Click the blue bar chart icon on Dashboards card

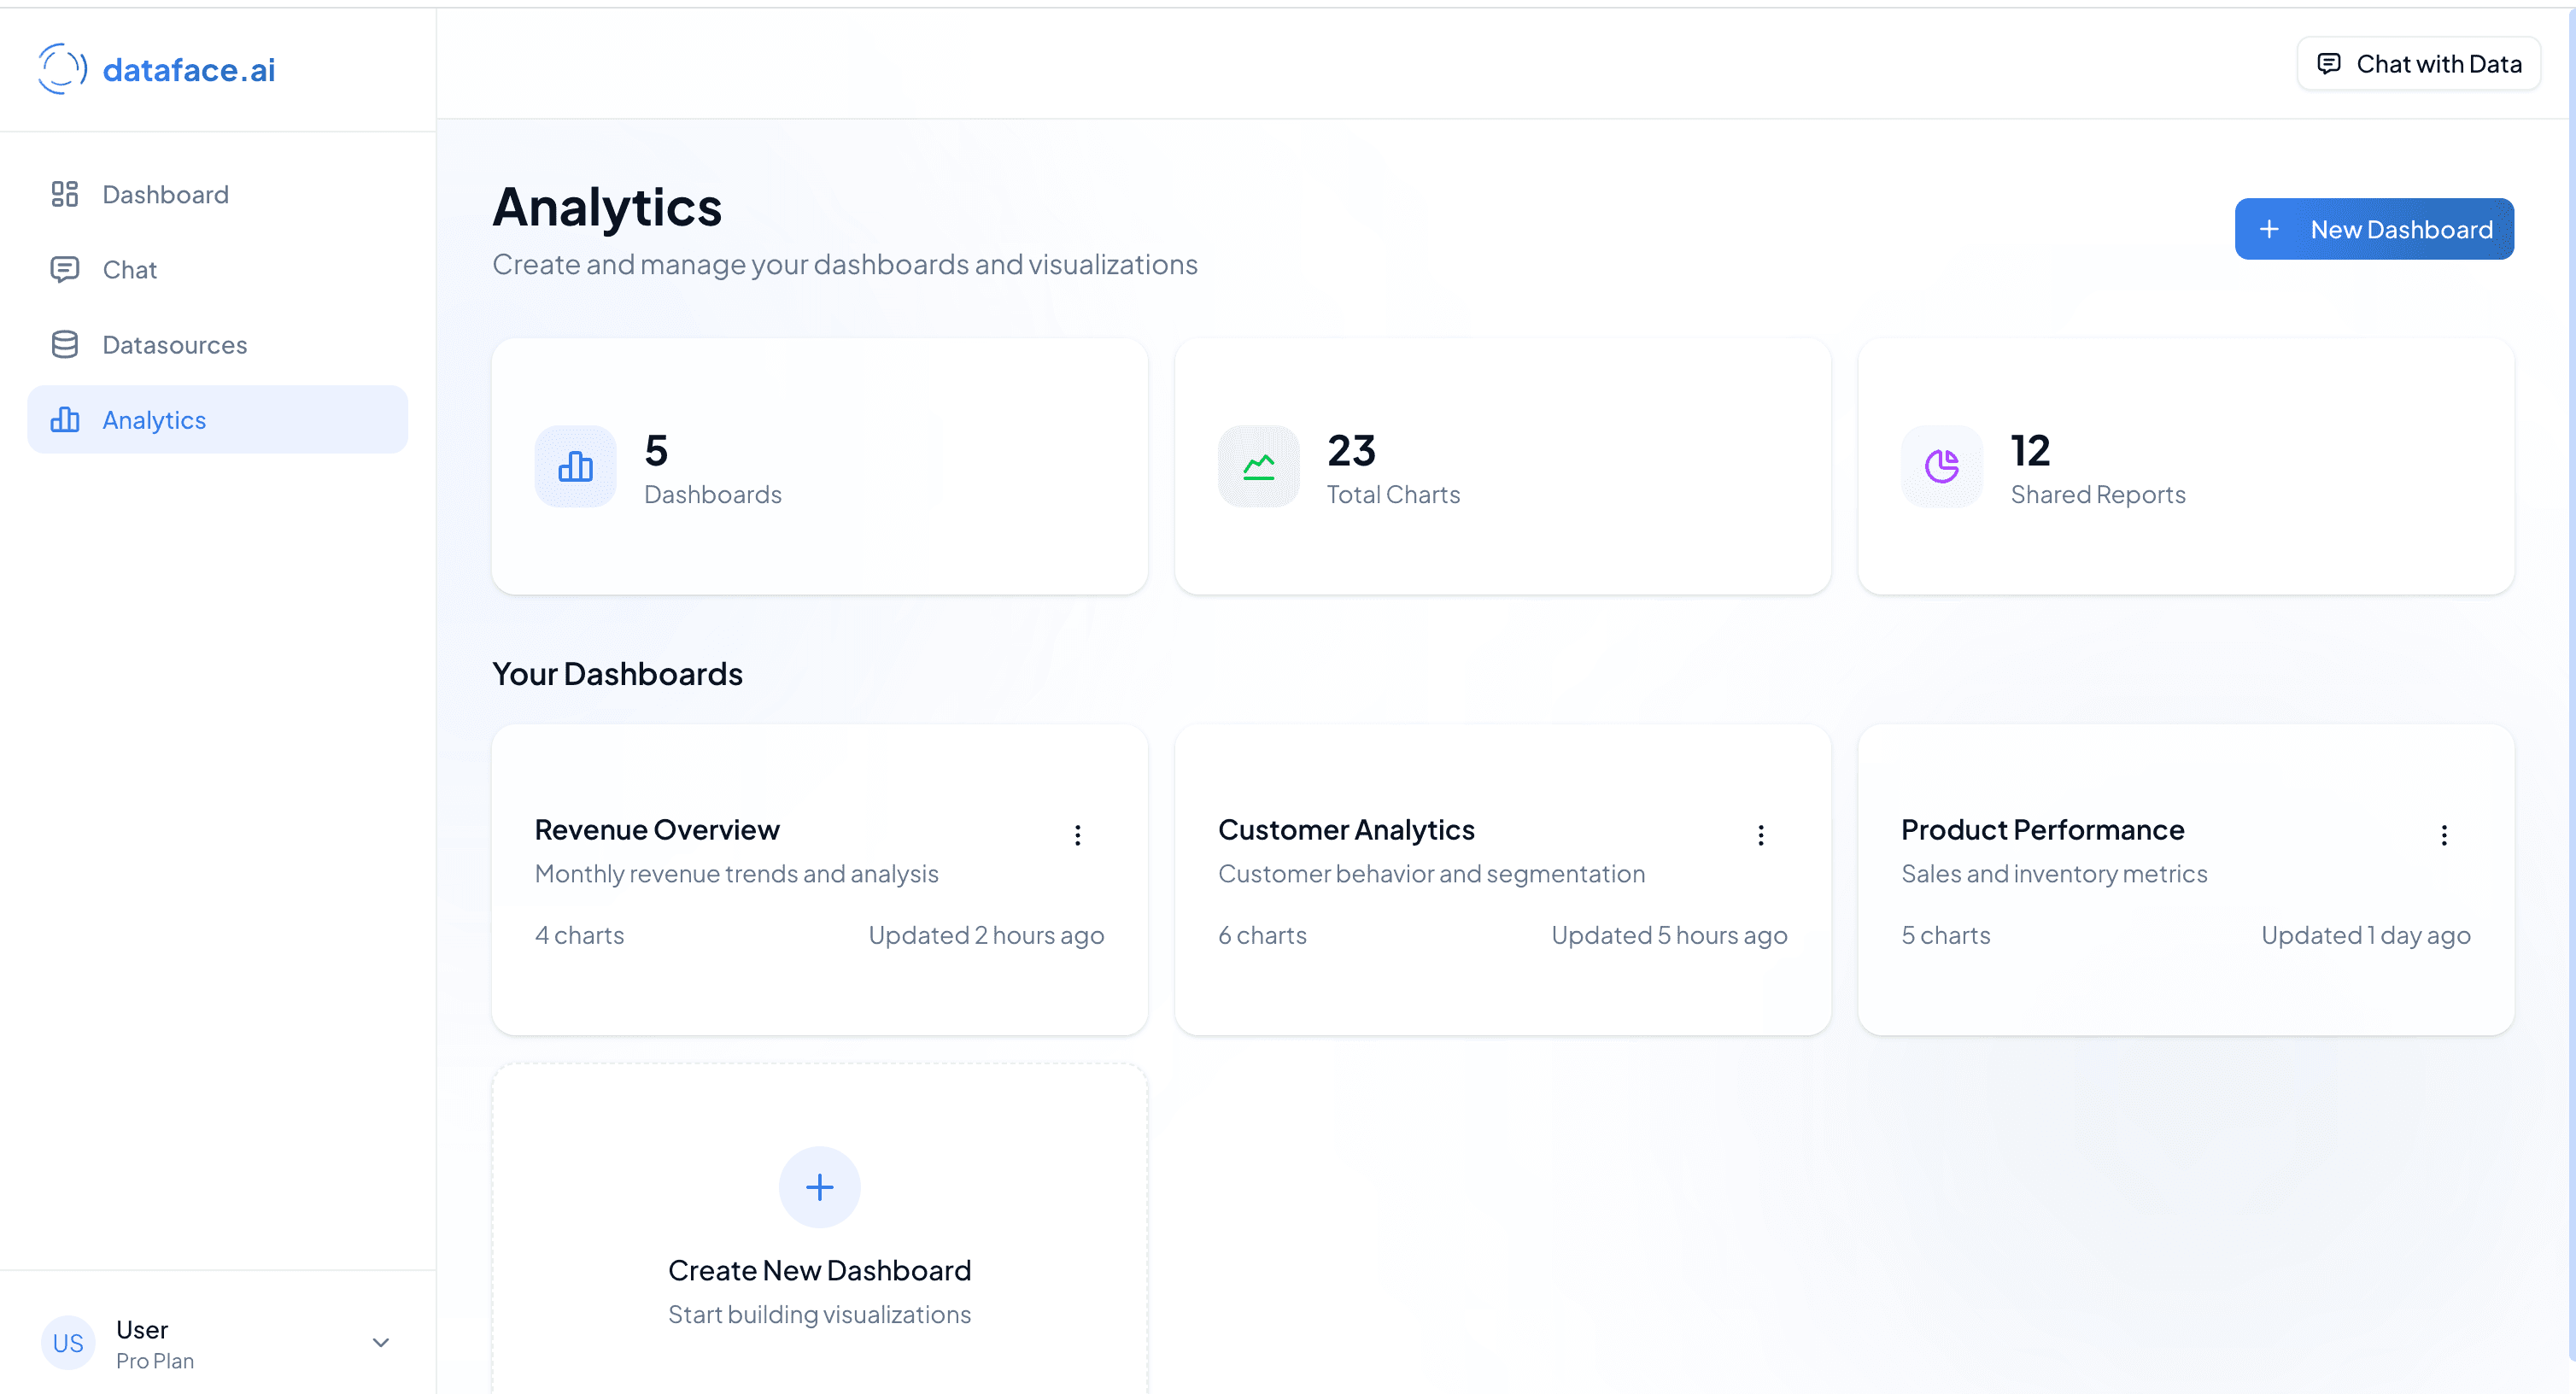pyautogui.click(x=575, y=466)
